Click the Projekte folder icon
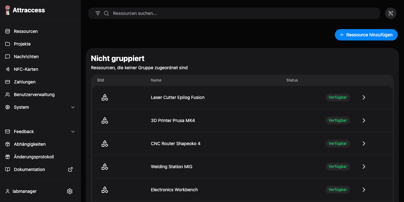Image resolution: width=404 pixels, height=202 pixels. pos(8,44)
